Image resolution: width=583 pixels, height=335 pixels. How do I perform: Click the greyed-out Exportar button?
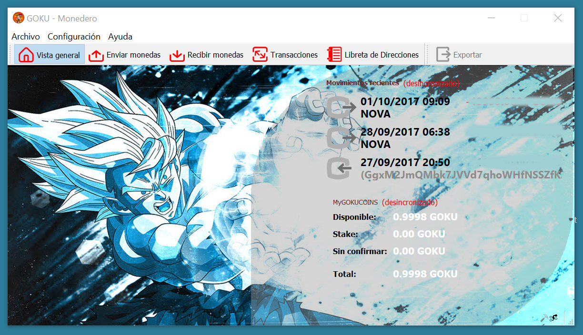[459, 55]
